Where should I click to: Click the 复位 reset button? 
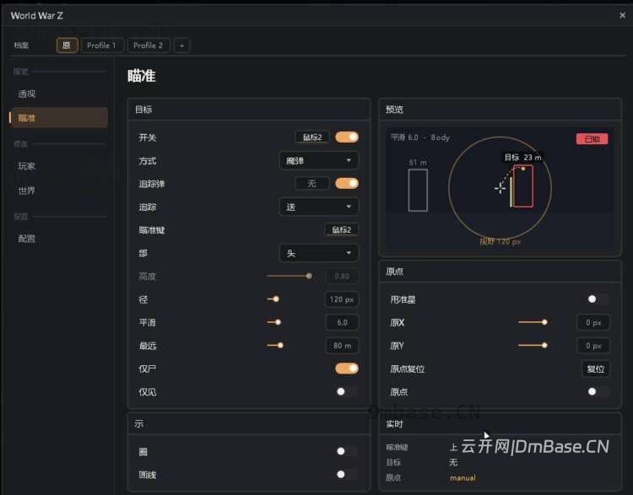click(596, 369)
